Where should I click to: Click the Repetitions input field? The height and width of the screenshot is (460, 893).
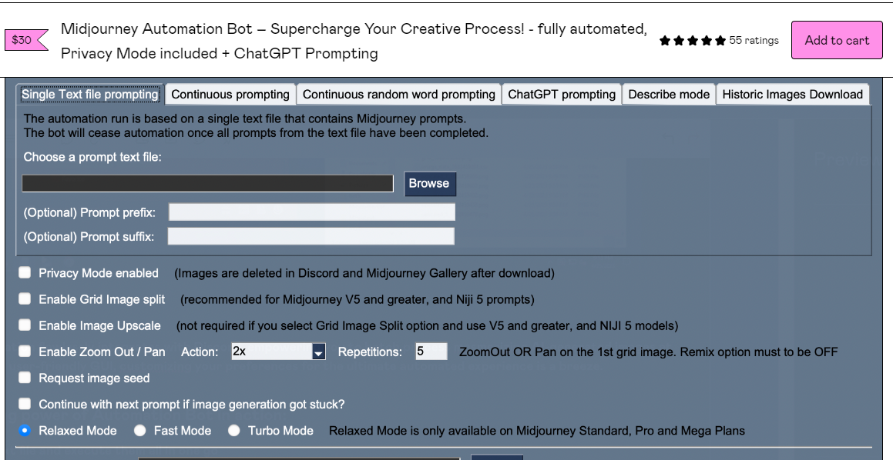click(x=431, y=351)
